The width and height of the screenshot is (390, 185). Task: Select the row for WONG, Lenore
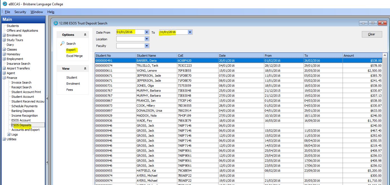pyautogui.click(x=146, y=71)
